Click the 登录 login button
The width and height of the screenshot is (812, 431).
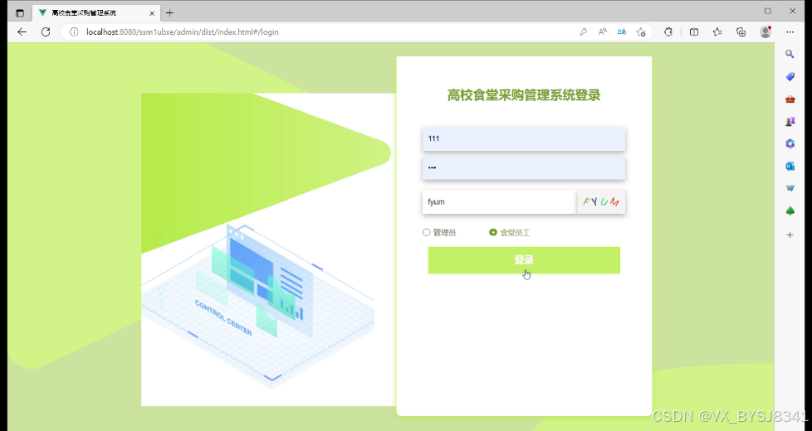tap(524, 260)
